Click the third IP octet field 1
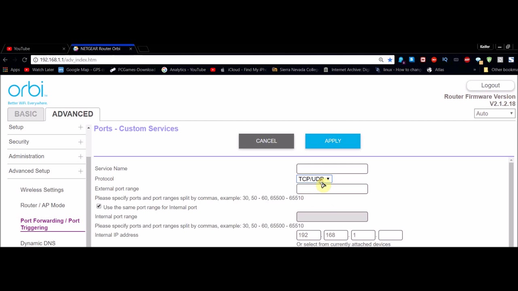Viewport: 518px width, 291px height. pyautogui.click(x=363, y=235)
